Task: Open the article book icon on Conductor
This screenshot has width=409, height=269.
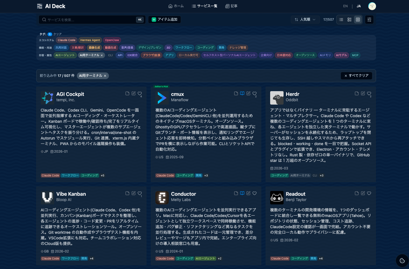Action: (x=242, y=193)
